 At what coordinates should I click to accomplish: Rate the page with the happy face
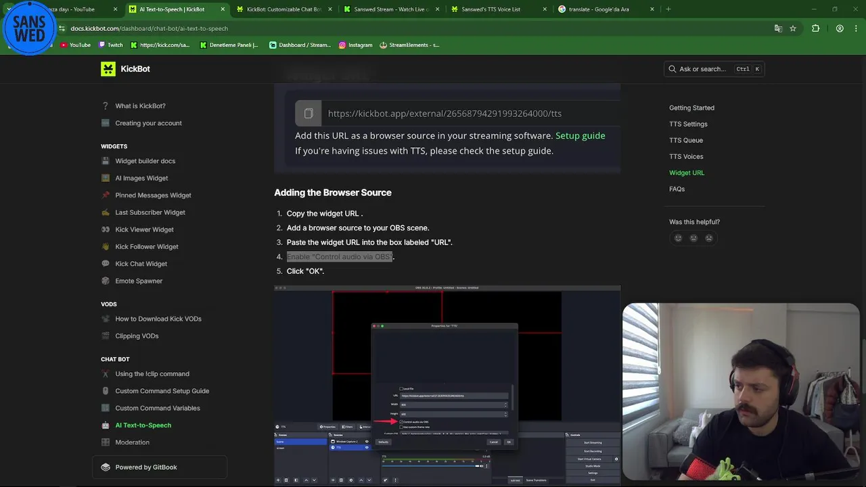(x=678, y=238)
